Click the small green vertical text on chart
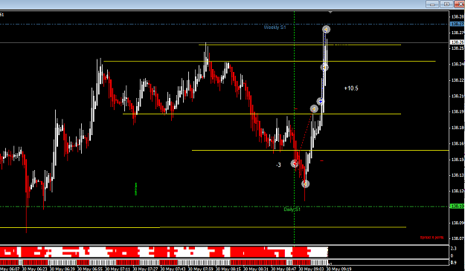This screenshot has width=465, height=271. tap(136, 189)
